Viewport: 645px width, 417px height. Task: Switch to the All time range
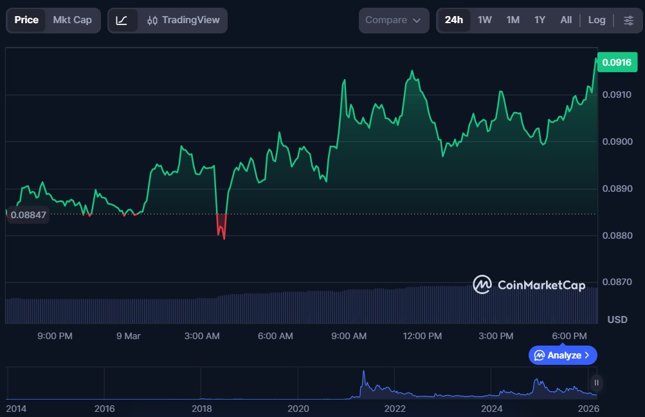coord(565,20)
